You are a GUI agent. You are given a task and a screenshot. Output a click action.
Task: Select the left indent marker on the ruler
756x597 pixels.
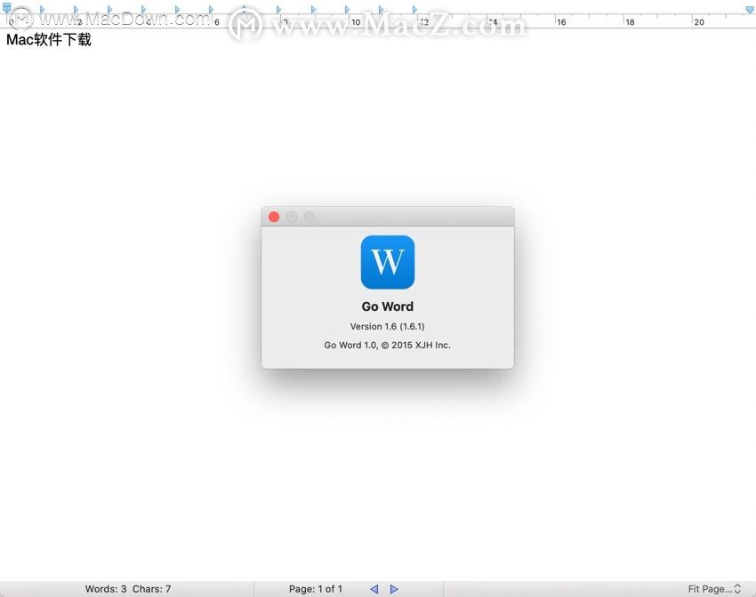point(7,8)
